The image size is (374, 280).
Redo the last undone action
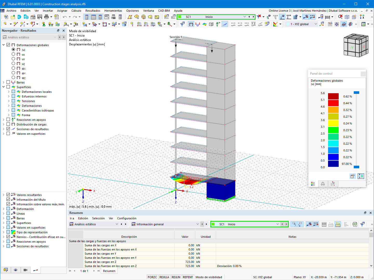[x=75, y=17]
